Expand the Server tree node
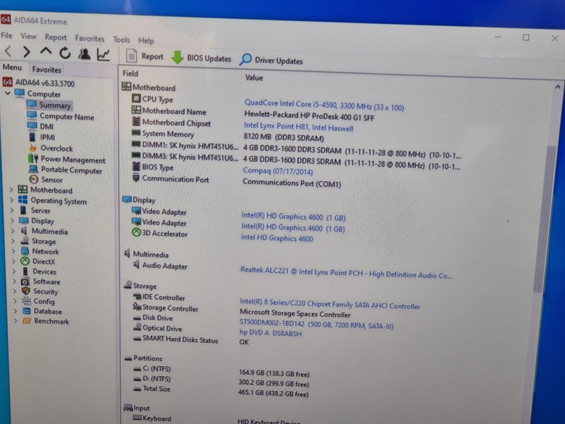Image resolution: width=565 pixels, height=424 pixels. (12, 210)
